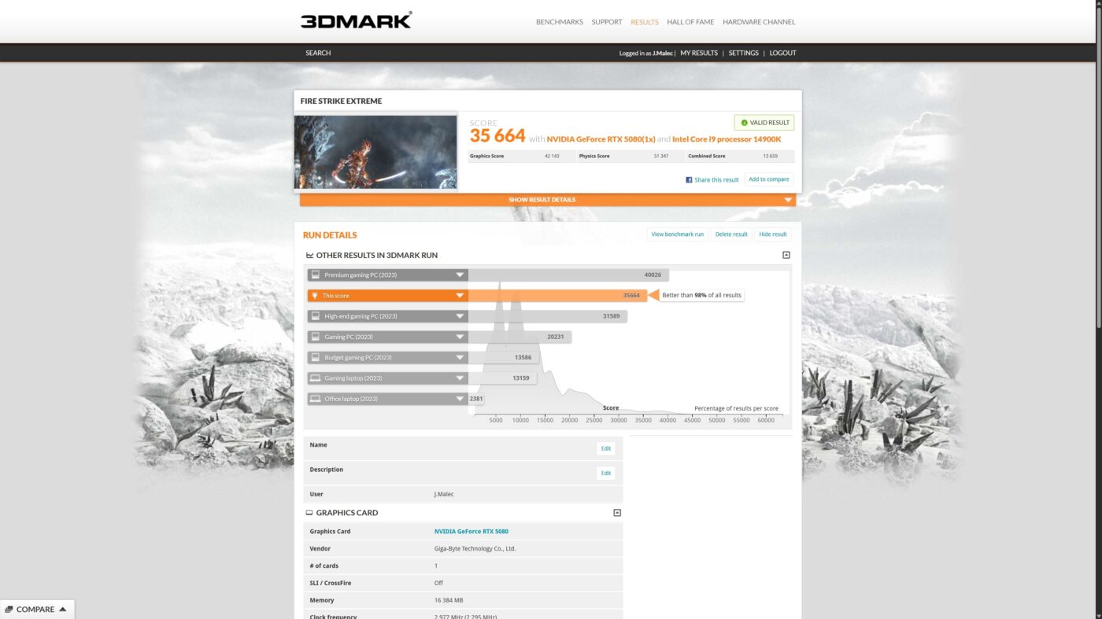
Task: Click the Office laptop icon
Action: click(x=316, y=399)
